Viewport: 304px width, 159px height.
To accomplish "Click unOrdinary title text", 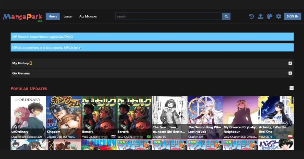I will [x=20, y=132].
